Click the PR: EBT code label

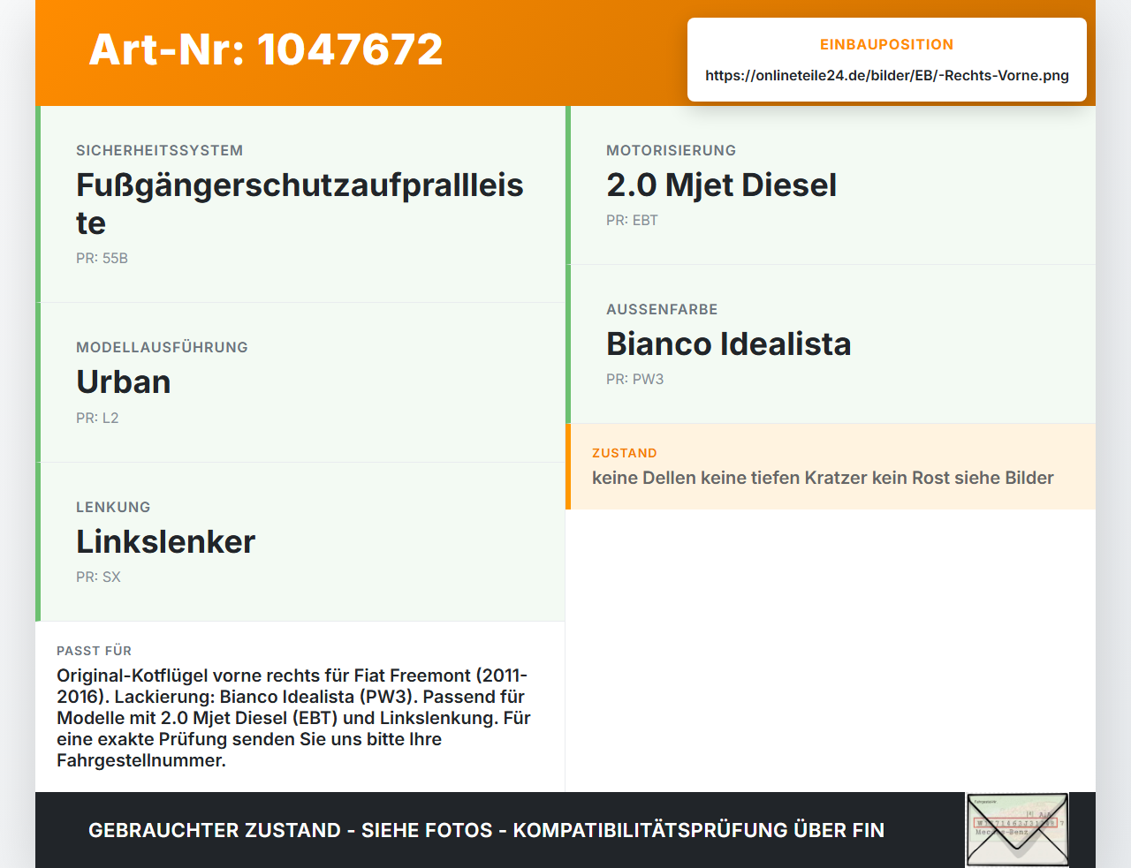(632, 220)
